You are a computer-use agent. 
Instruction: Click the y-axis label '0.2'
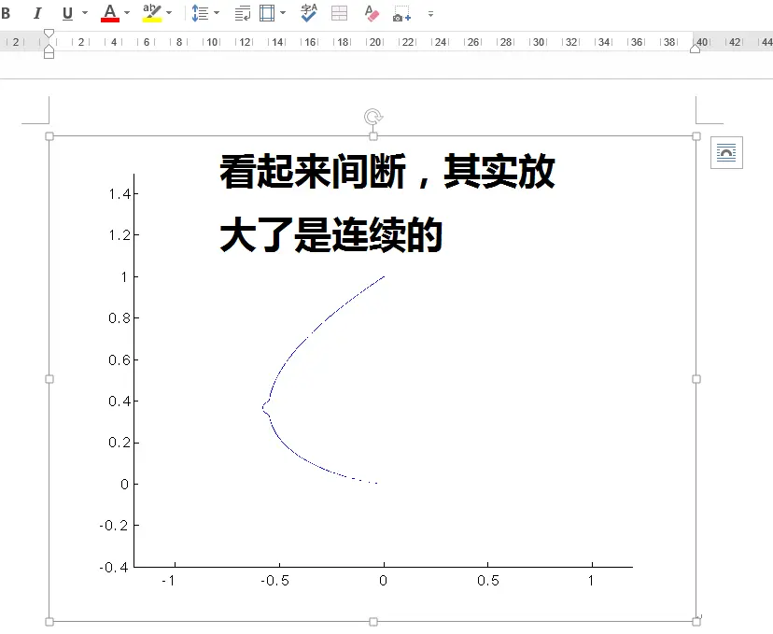[119, 443]
